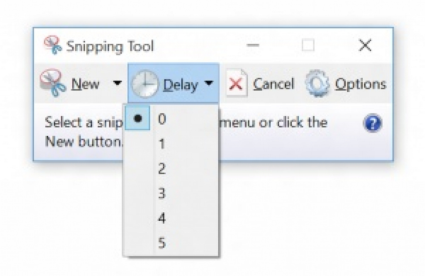Click the Options gear icon
The width and height of the screenshot is (425, 276).
coord(317,83)
